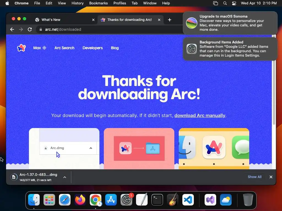Open the Chrome application menu
The width and height of the screenshot is (282, 211).
(21, 3)
